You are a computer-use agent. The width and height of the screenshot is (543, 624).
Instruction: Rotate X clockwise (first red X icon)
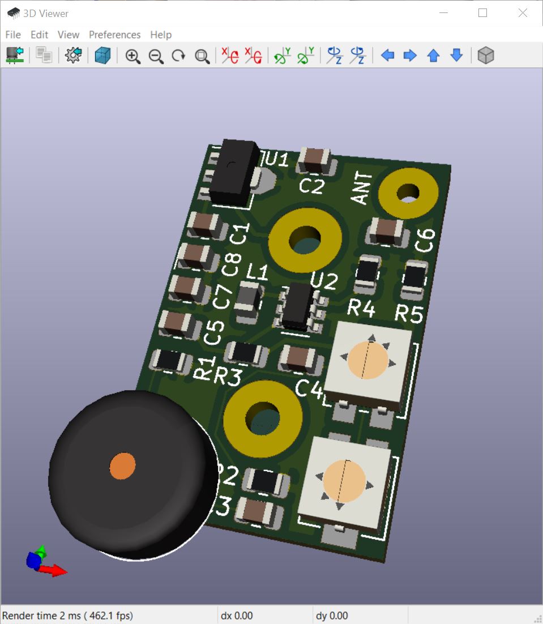click(230, 55)
